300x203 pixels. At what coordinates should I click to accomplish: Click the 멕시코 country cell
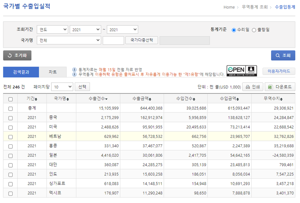point(61,193)
